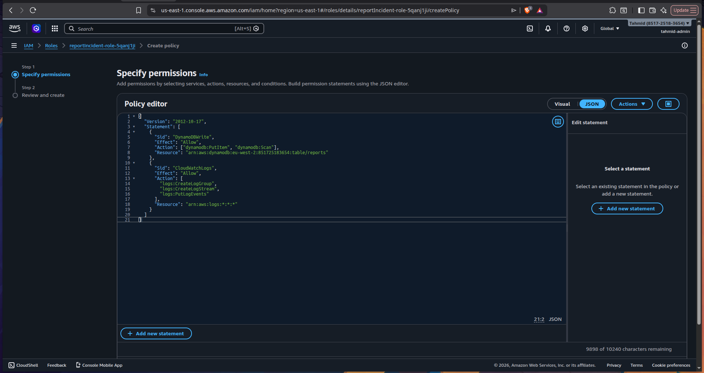Go back in browser history

tap(11, 10)
